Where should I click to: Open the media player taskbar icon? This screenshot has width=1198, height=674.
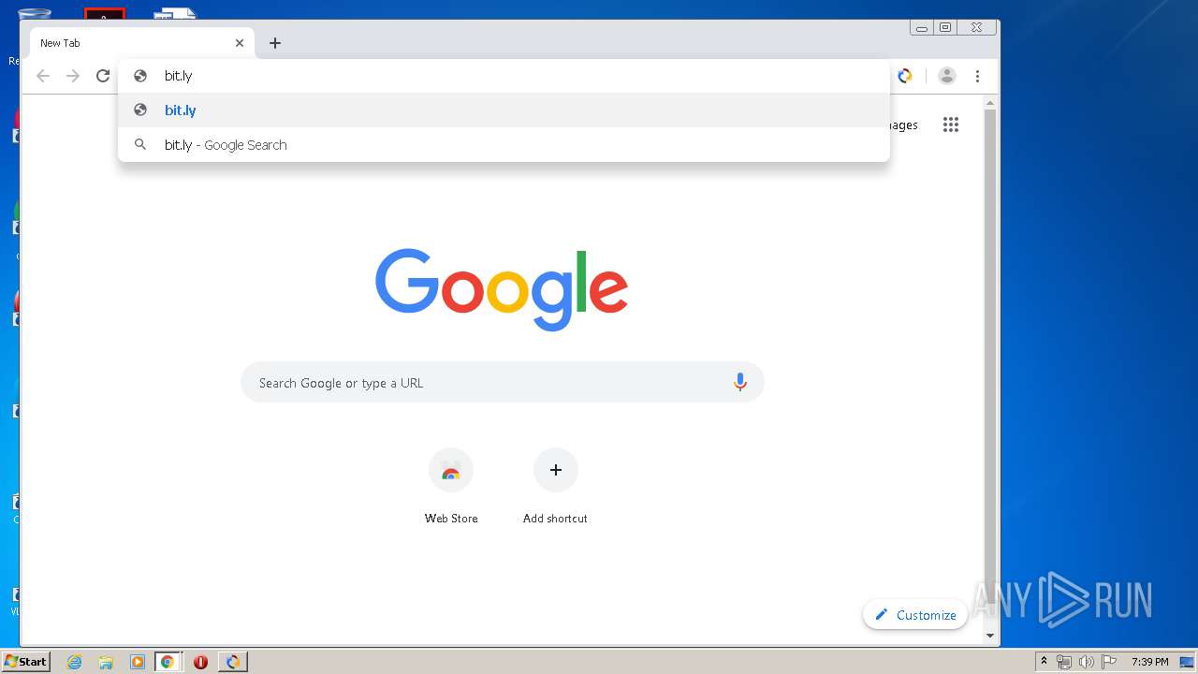pos(137,662)
